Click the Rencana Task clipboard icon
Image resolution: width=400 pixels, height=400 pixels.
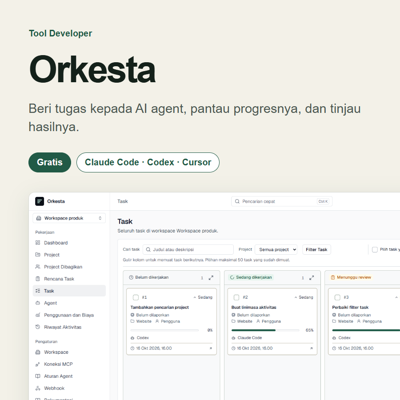(x=38, y=279)
